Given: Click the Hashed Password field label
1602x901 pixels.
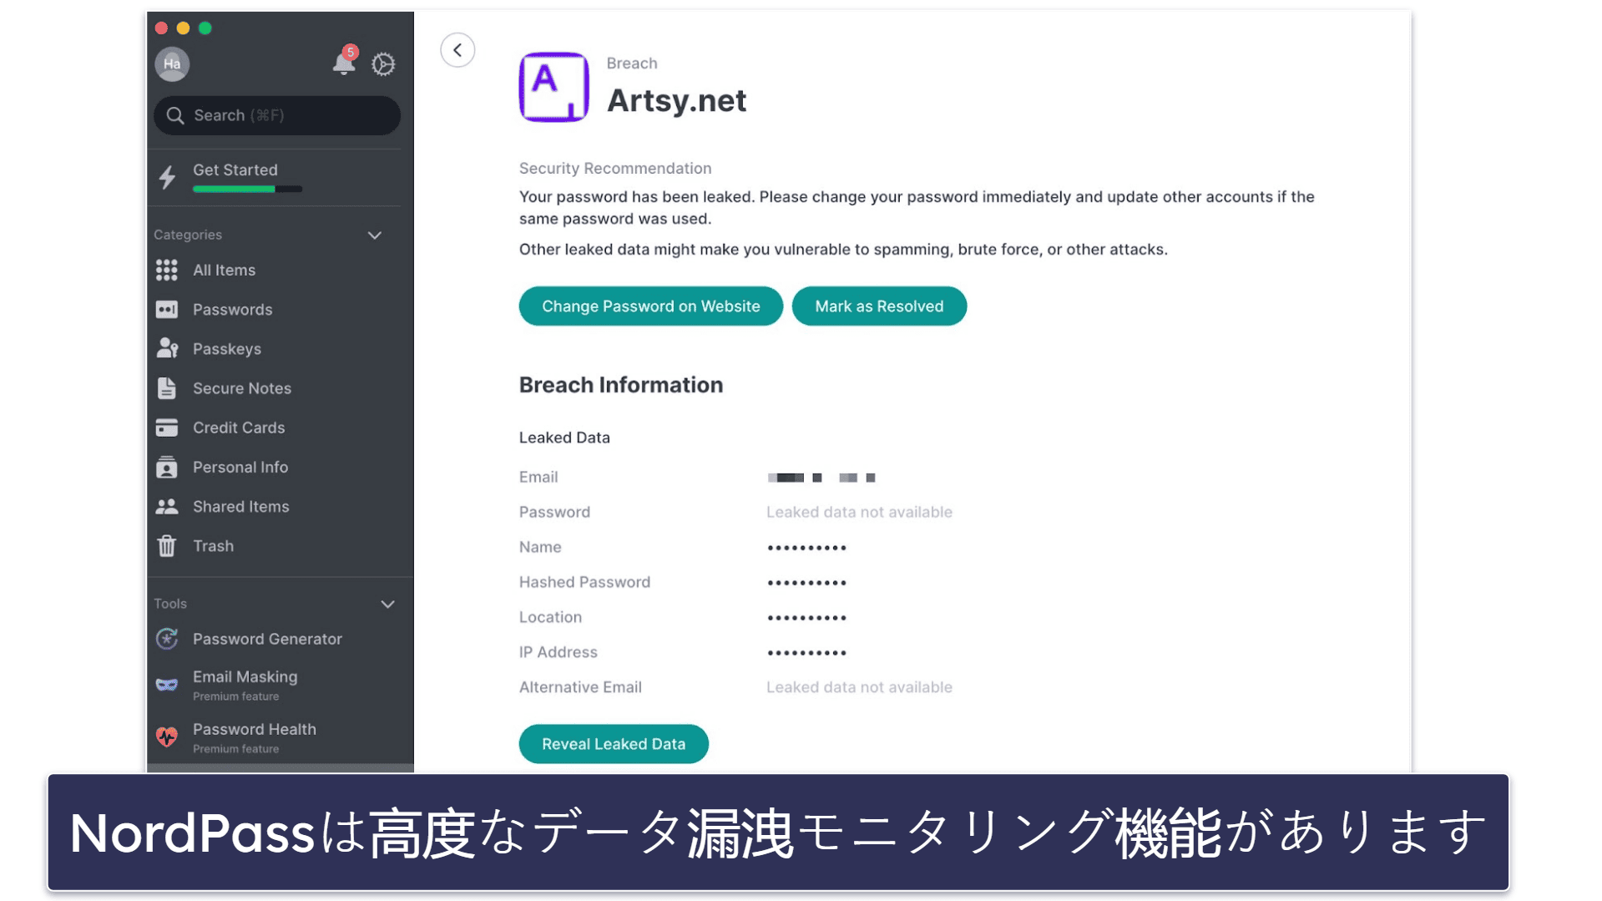Looking at the screenshot, I should (584, 582).
